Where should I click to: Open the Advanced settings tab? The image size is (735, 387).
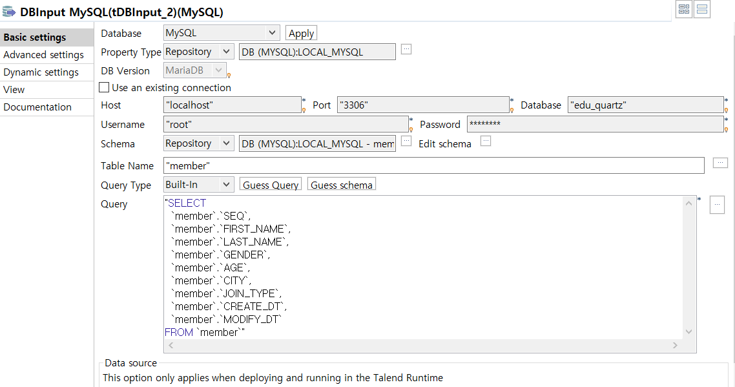point(43,55)
